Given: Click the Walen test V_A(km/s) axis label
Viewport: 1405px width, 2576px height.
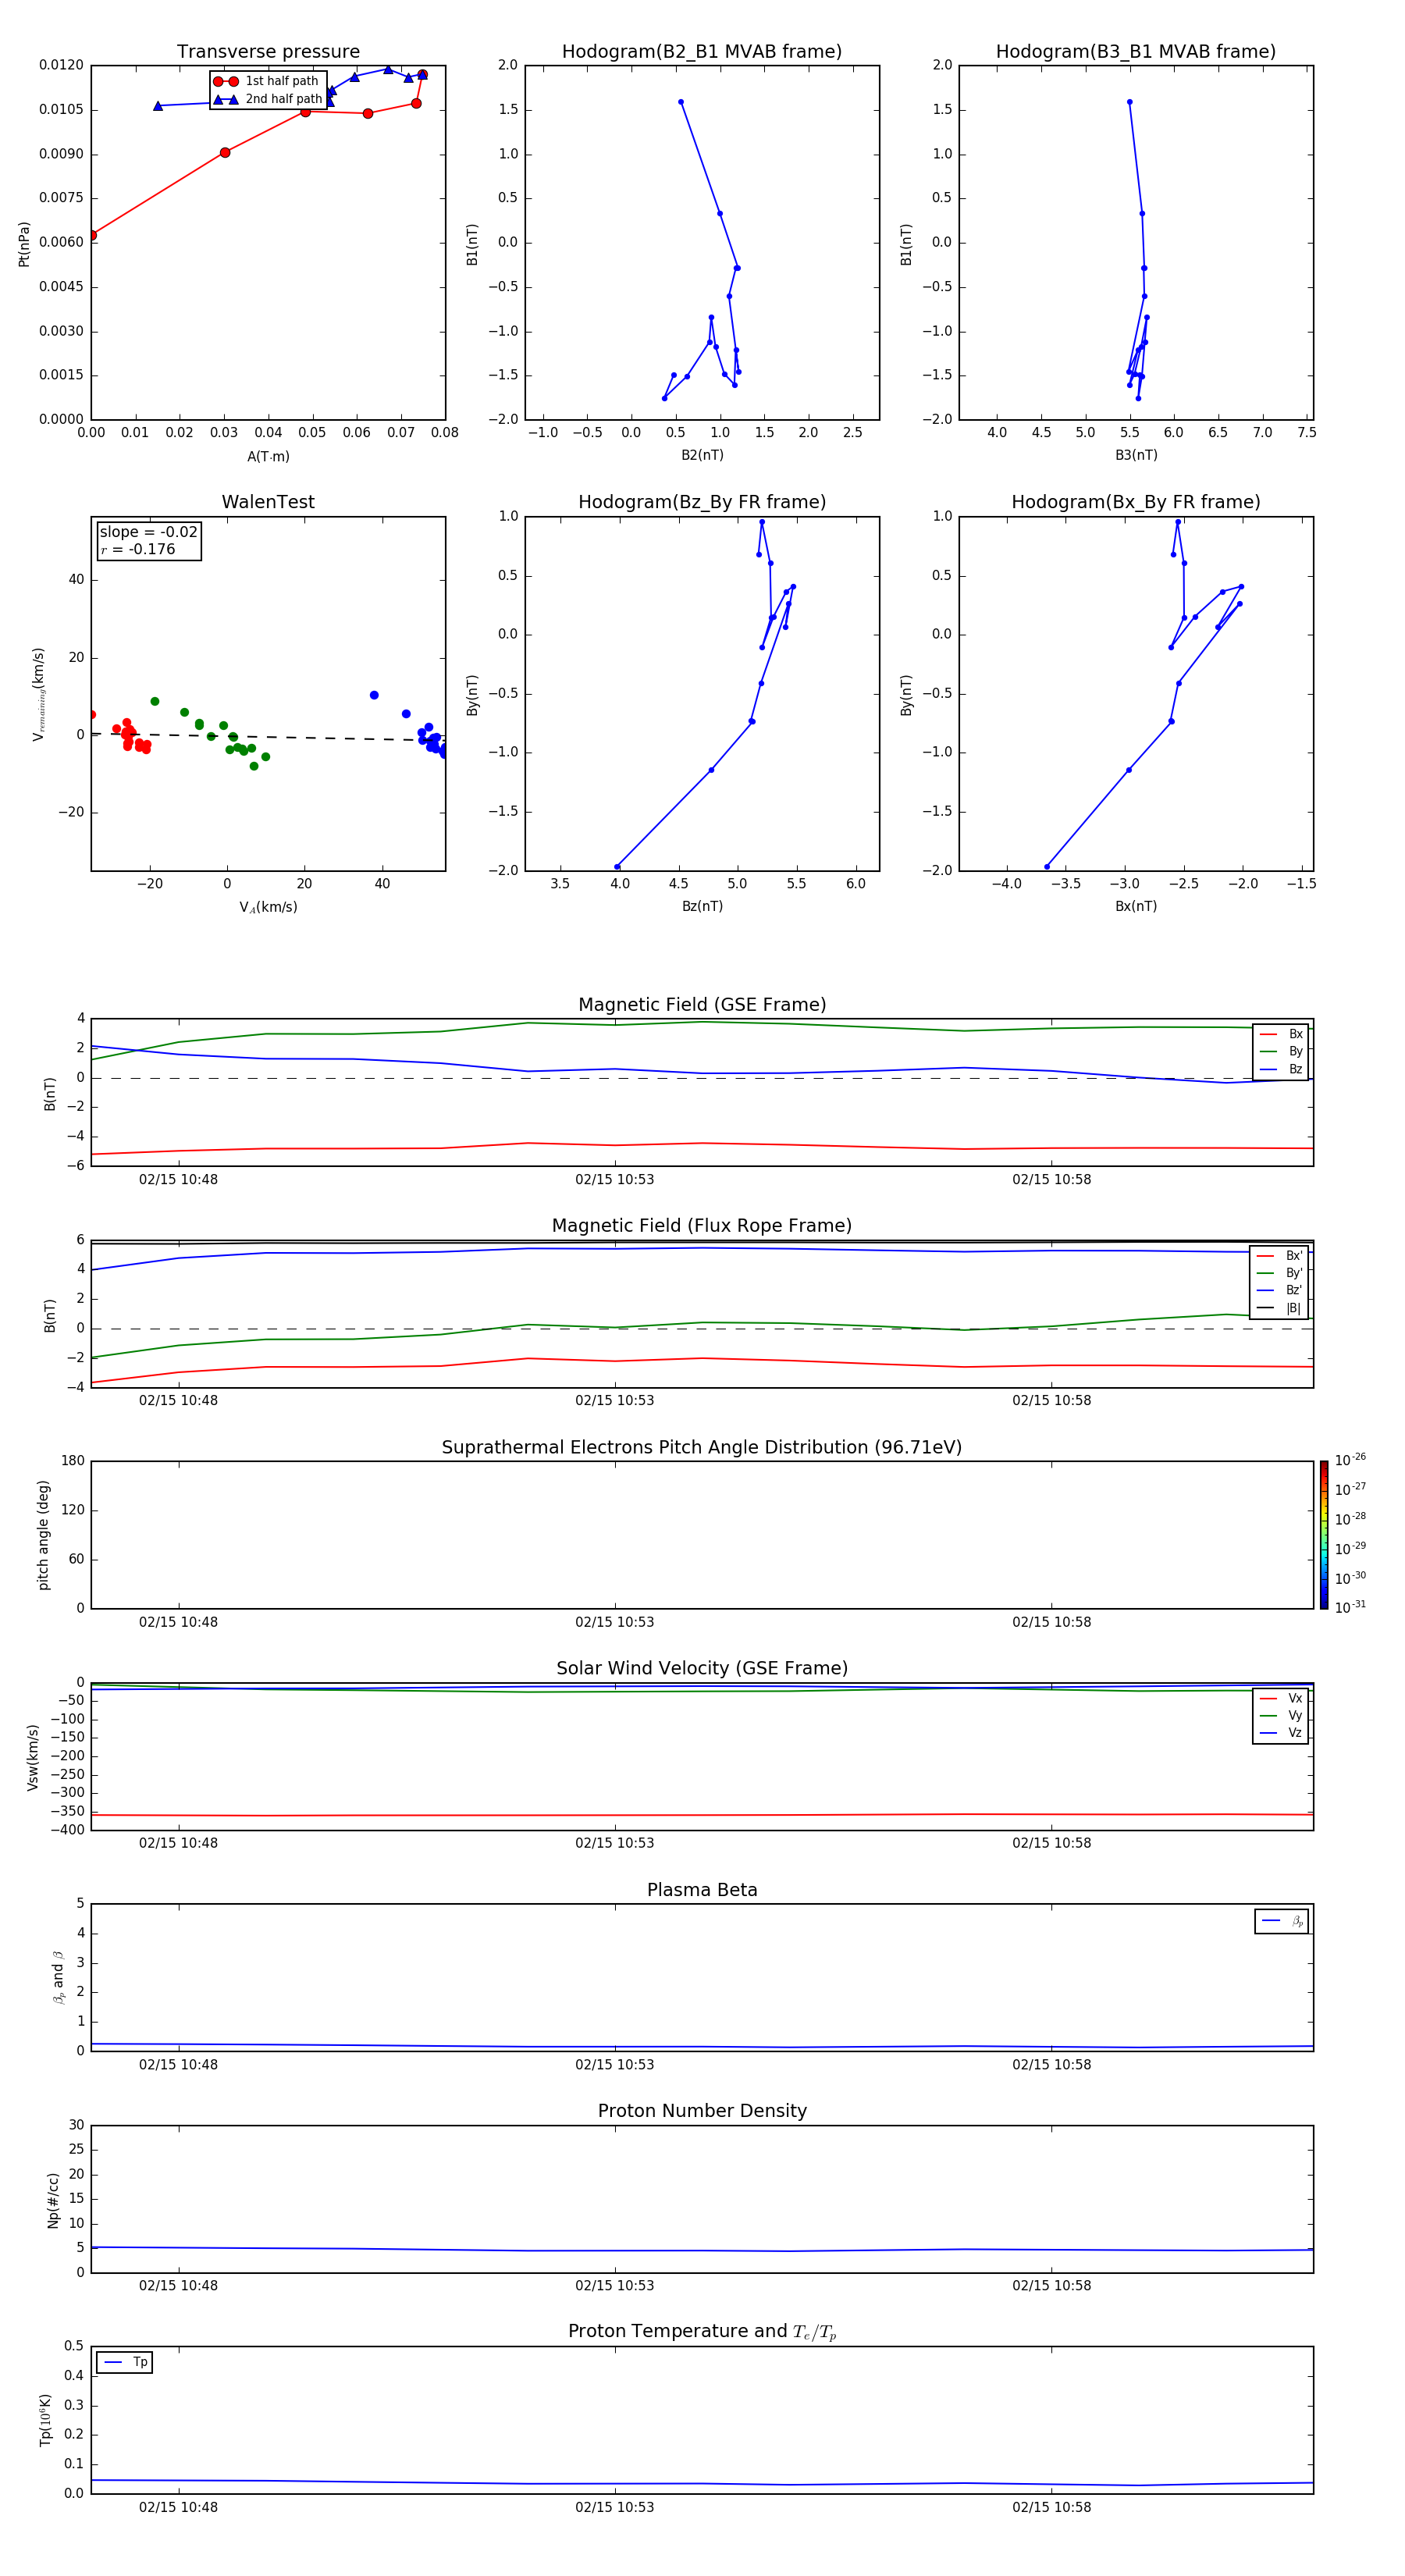Looking at the screenshot, I should (x=268, y=907).
